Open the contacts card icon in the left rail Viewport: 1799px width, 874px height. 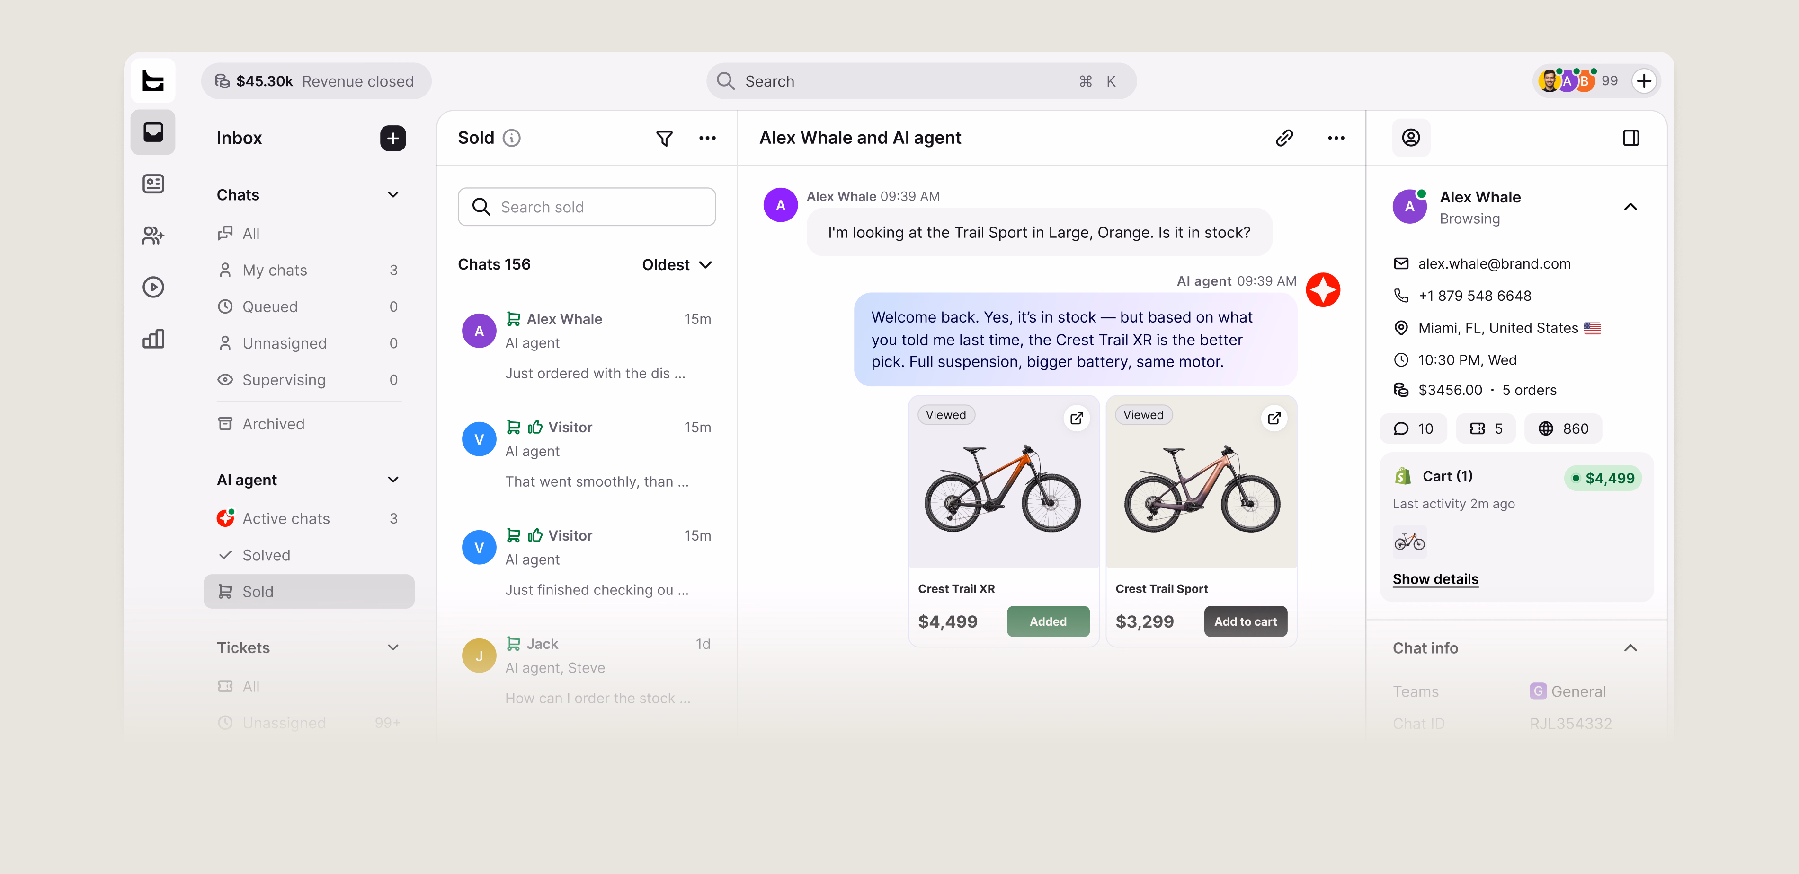point(153,184)
